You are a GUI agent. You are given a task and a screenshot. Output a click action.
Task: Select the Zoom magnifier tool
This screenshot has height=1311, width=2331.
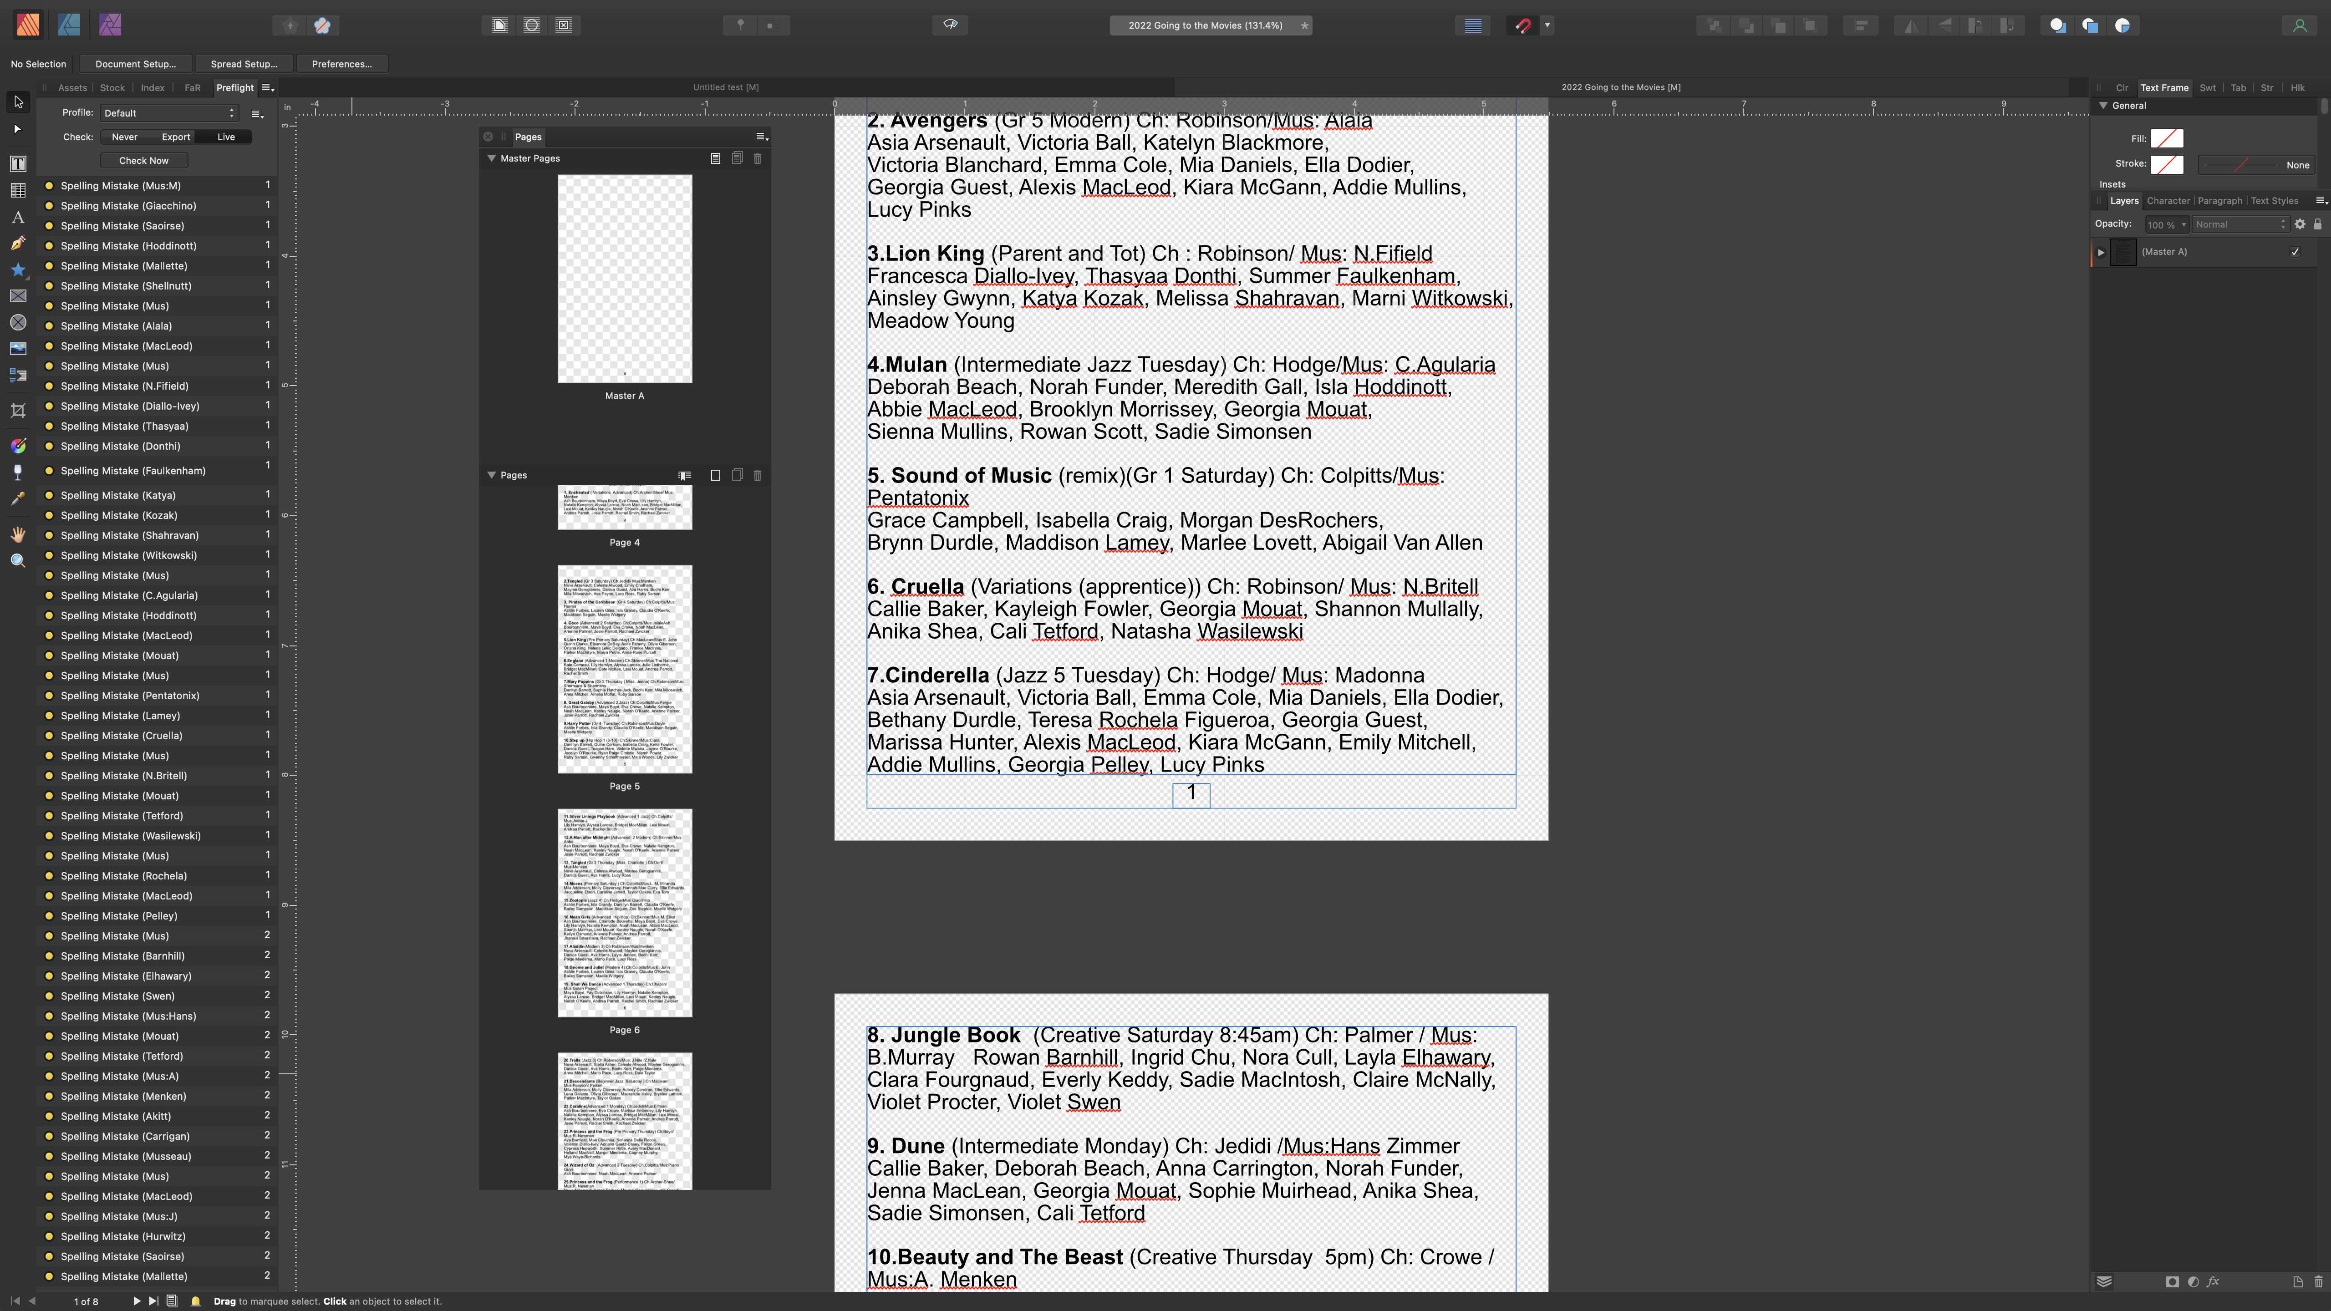[17, 561]
